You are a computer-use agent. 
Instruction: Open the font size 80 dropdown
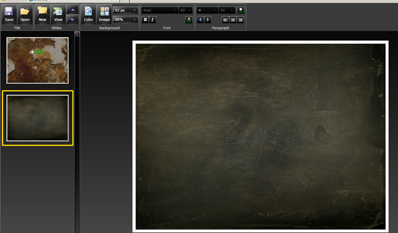tap(185, 10)
